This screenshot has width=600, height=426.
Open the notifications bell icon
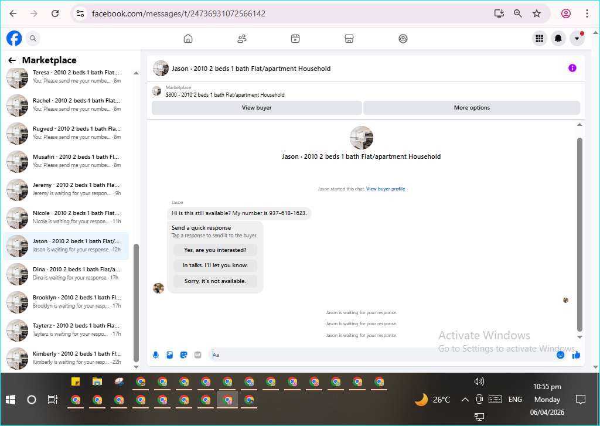tap(558, 38)
